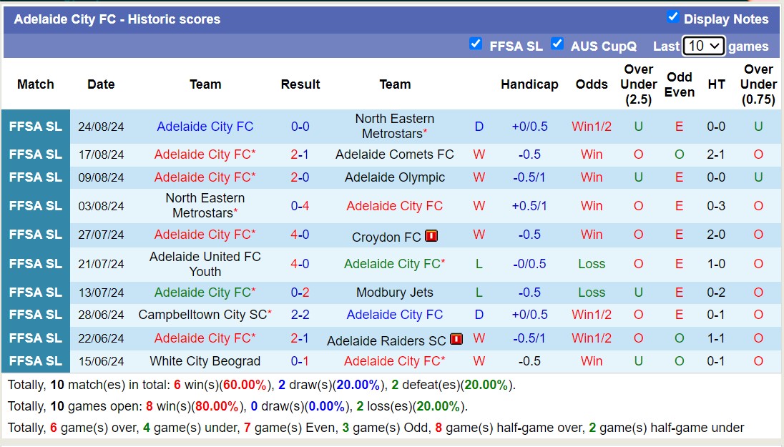Click the 0-4 result against North Eastern Metrostars

pos(300,206)
